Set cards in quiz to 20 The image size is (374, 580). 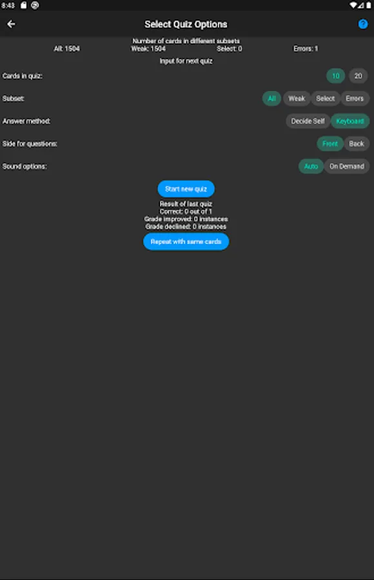(x=358, y=76)
